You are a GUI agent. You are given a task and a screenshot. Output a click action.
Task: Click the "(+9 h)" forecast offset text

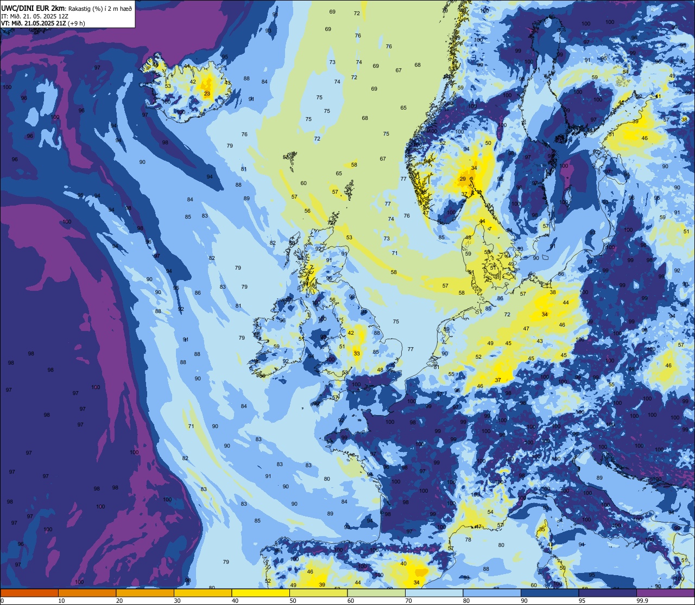(x=77, y=23)
